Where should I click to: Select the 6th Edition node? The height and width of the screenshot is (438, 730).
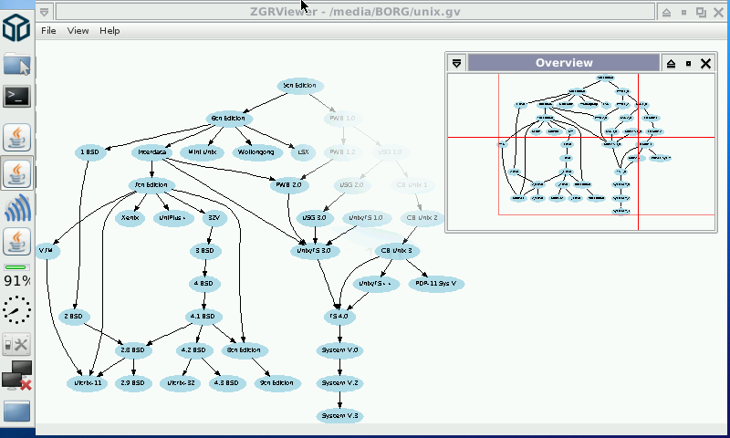point(229,119)
